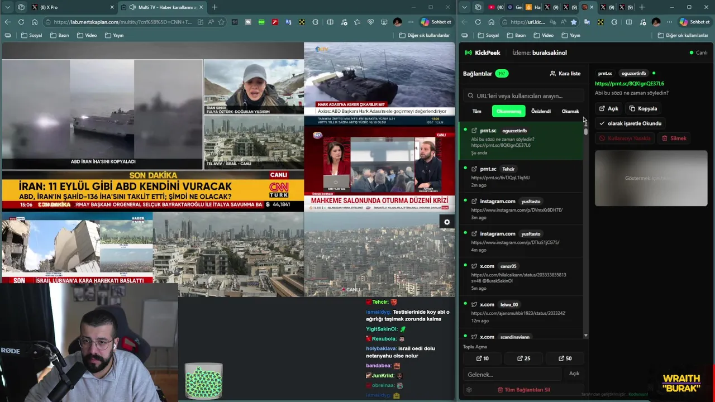Image resolution: width=715 pixels, height=402 pixels.
Task: Open the Yayın bookmarks folder in right browser
Action: tap(570, 35)
